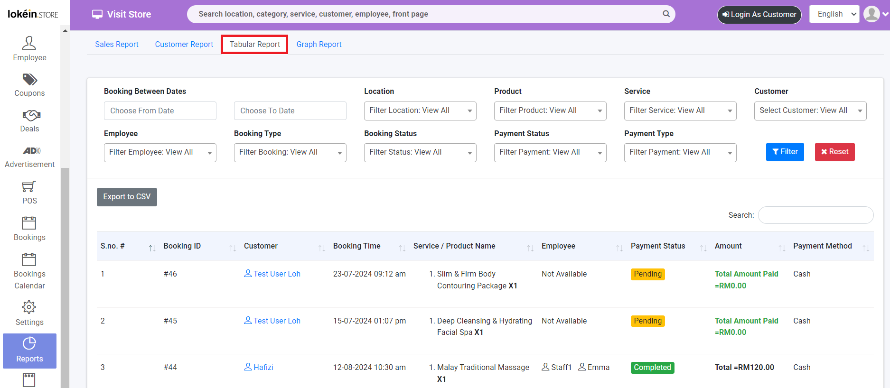
Task: Click the top global search bar
Action: pos(431,14)
